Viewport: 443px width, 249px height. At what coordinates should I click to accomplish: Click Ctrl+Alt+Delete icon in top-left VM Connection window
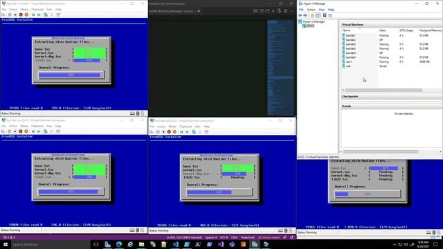(x=3, y=15)
